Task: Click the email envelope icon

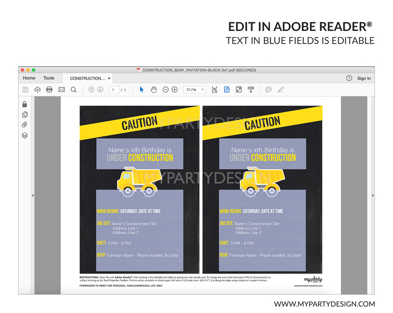Action: (x=61, y=90)
